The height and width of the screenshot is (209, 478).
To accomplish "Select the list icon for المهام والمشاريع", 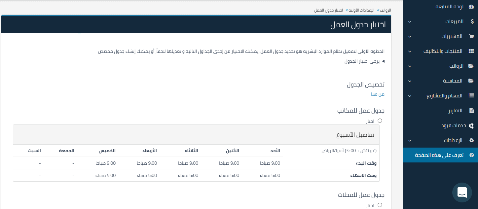I will click(471, 96).
